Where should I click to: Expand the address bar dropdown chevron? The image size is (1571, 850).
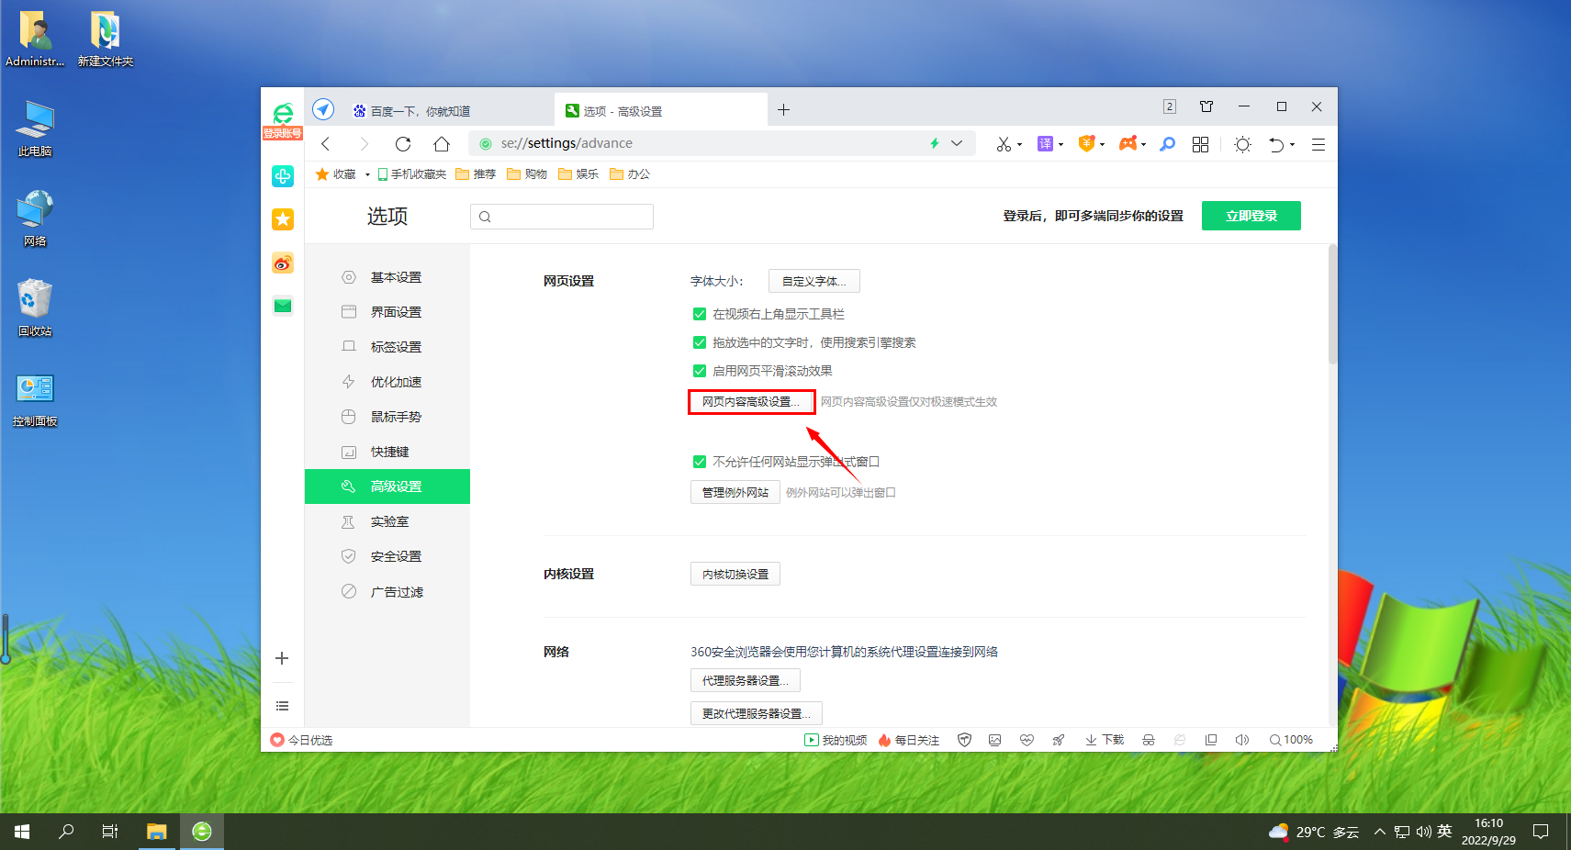[x=957, y=143]
